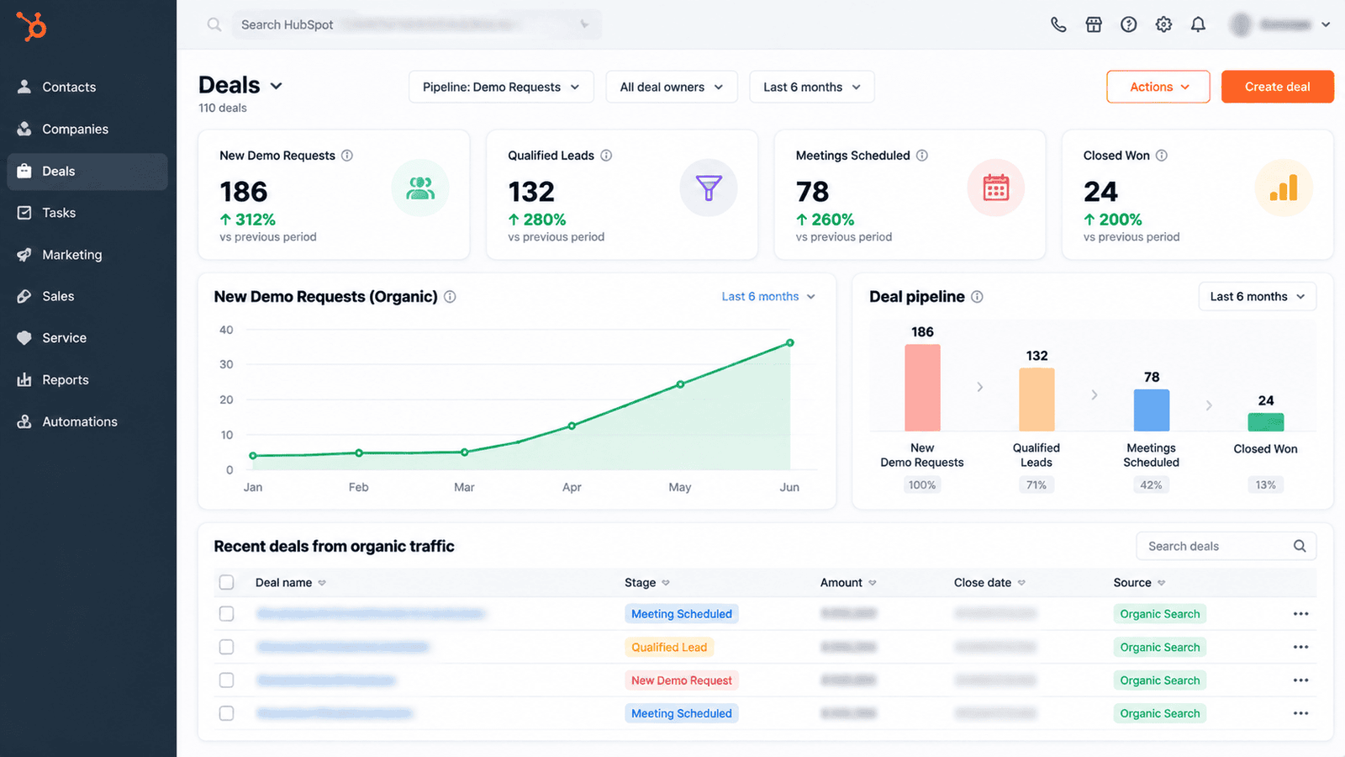Open the help question mark icon
Screen dimensions: 1345x757
pyautogui.click(x=1129, y=24)
